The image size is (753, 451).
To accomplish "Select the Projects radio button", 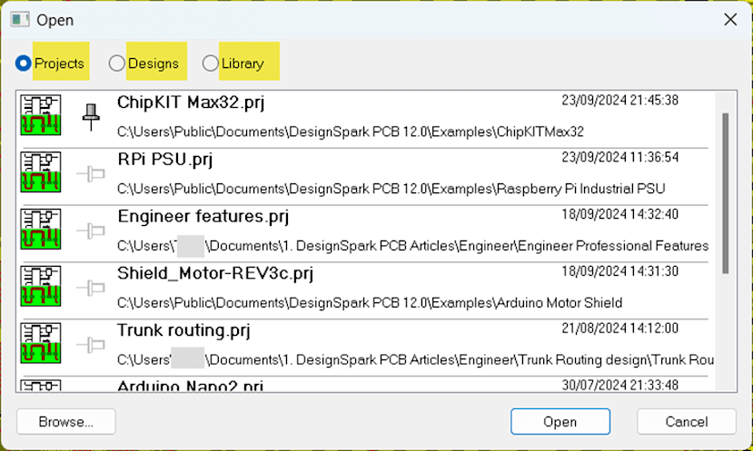I will click(23, 64).
